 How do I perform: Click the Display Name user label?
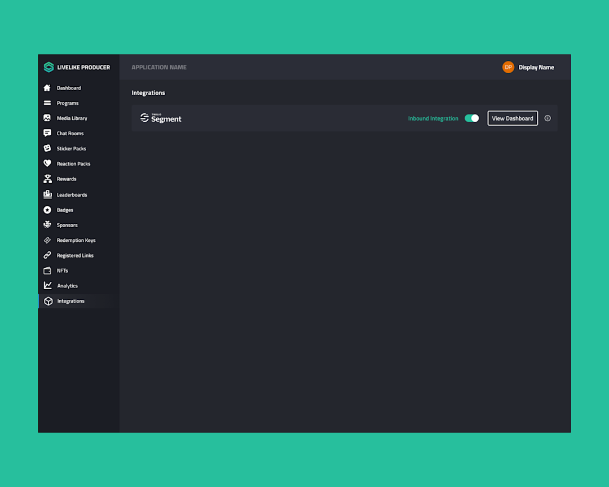point(536,67)
